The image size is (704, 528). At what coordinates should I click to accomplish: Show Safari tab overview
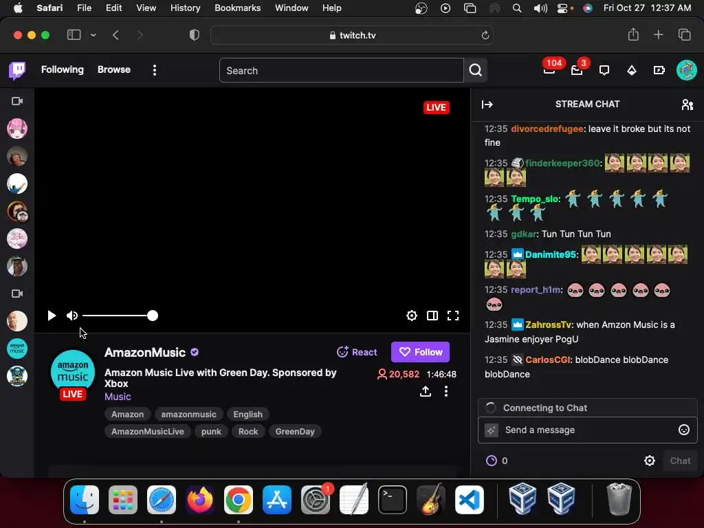[x=684, y=34]
